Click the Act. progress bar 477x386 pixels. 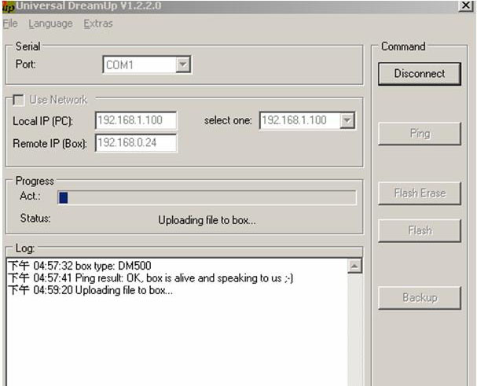click(207, 197)
